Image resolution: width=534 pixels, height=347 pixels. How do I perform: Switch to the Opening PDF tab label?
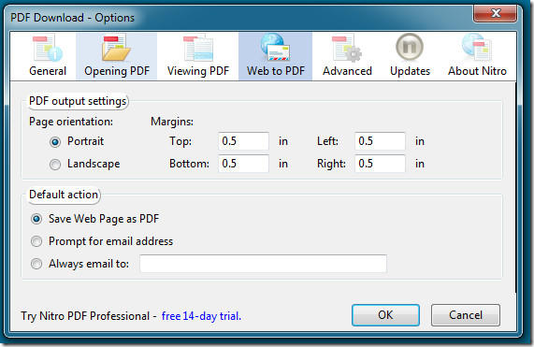117,71
